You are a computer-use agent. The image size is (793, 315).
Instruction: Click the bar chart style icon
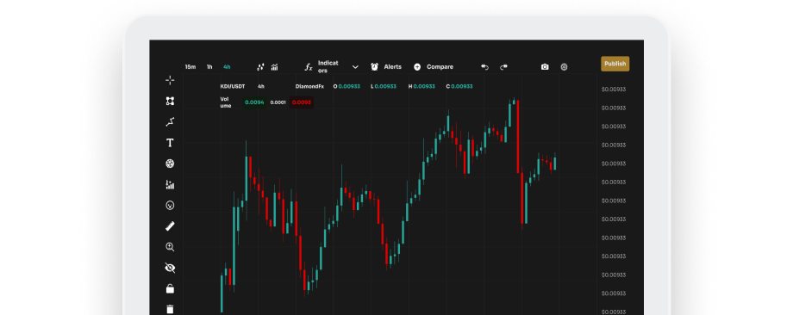click(x=275, y=66)
